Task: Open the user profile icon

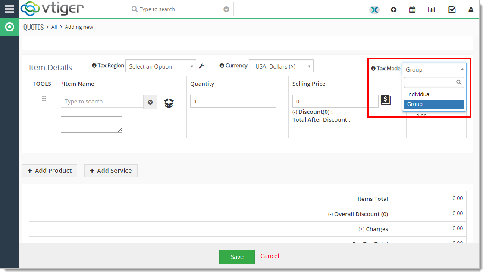Action: pyautogui.click(x=471, y=10)
